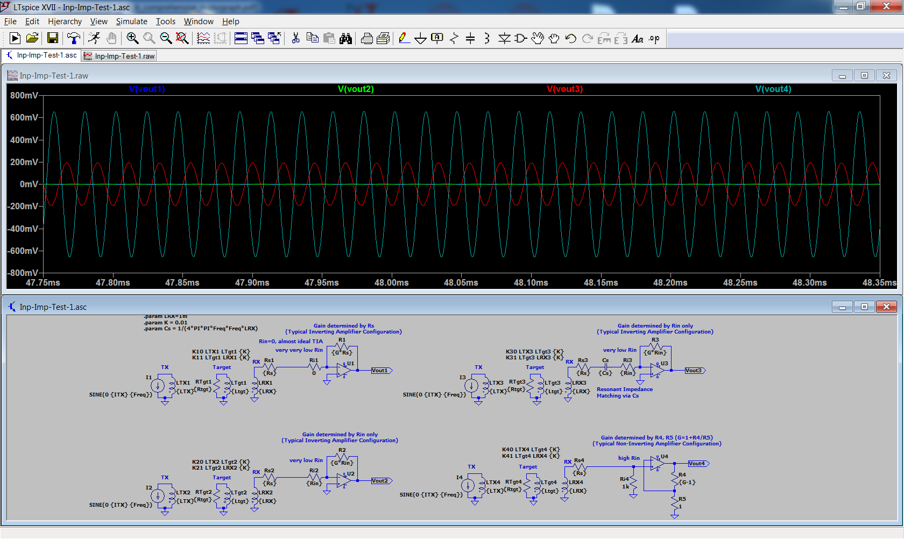Click the Vout2 output label in schematic
This screenshot has height=539, width=904.
tap(382, 480)
